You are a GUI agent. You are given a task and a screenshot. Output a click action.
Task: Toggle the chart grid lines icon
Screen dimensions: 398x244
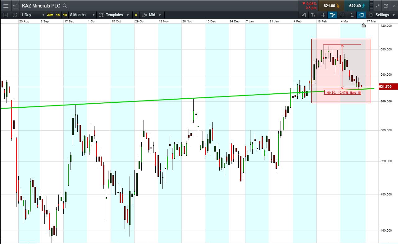(x=323, y=15)
